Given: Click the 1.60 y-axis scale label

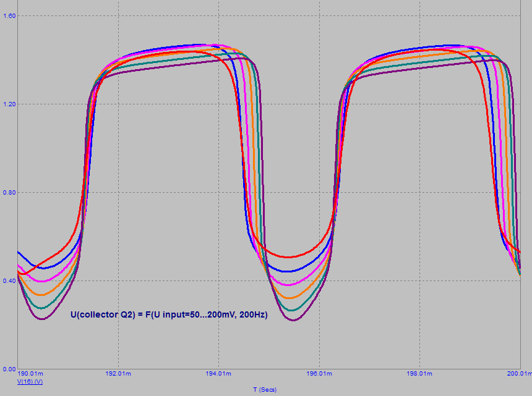Looking at the screenshot, I should [x=9, y=16].
